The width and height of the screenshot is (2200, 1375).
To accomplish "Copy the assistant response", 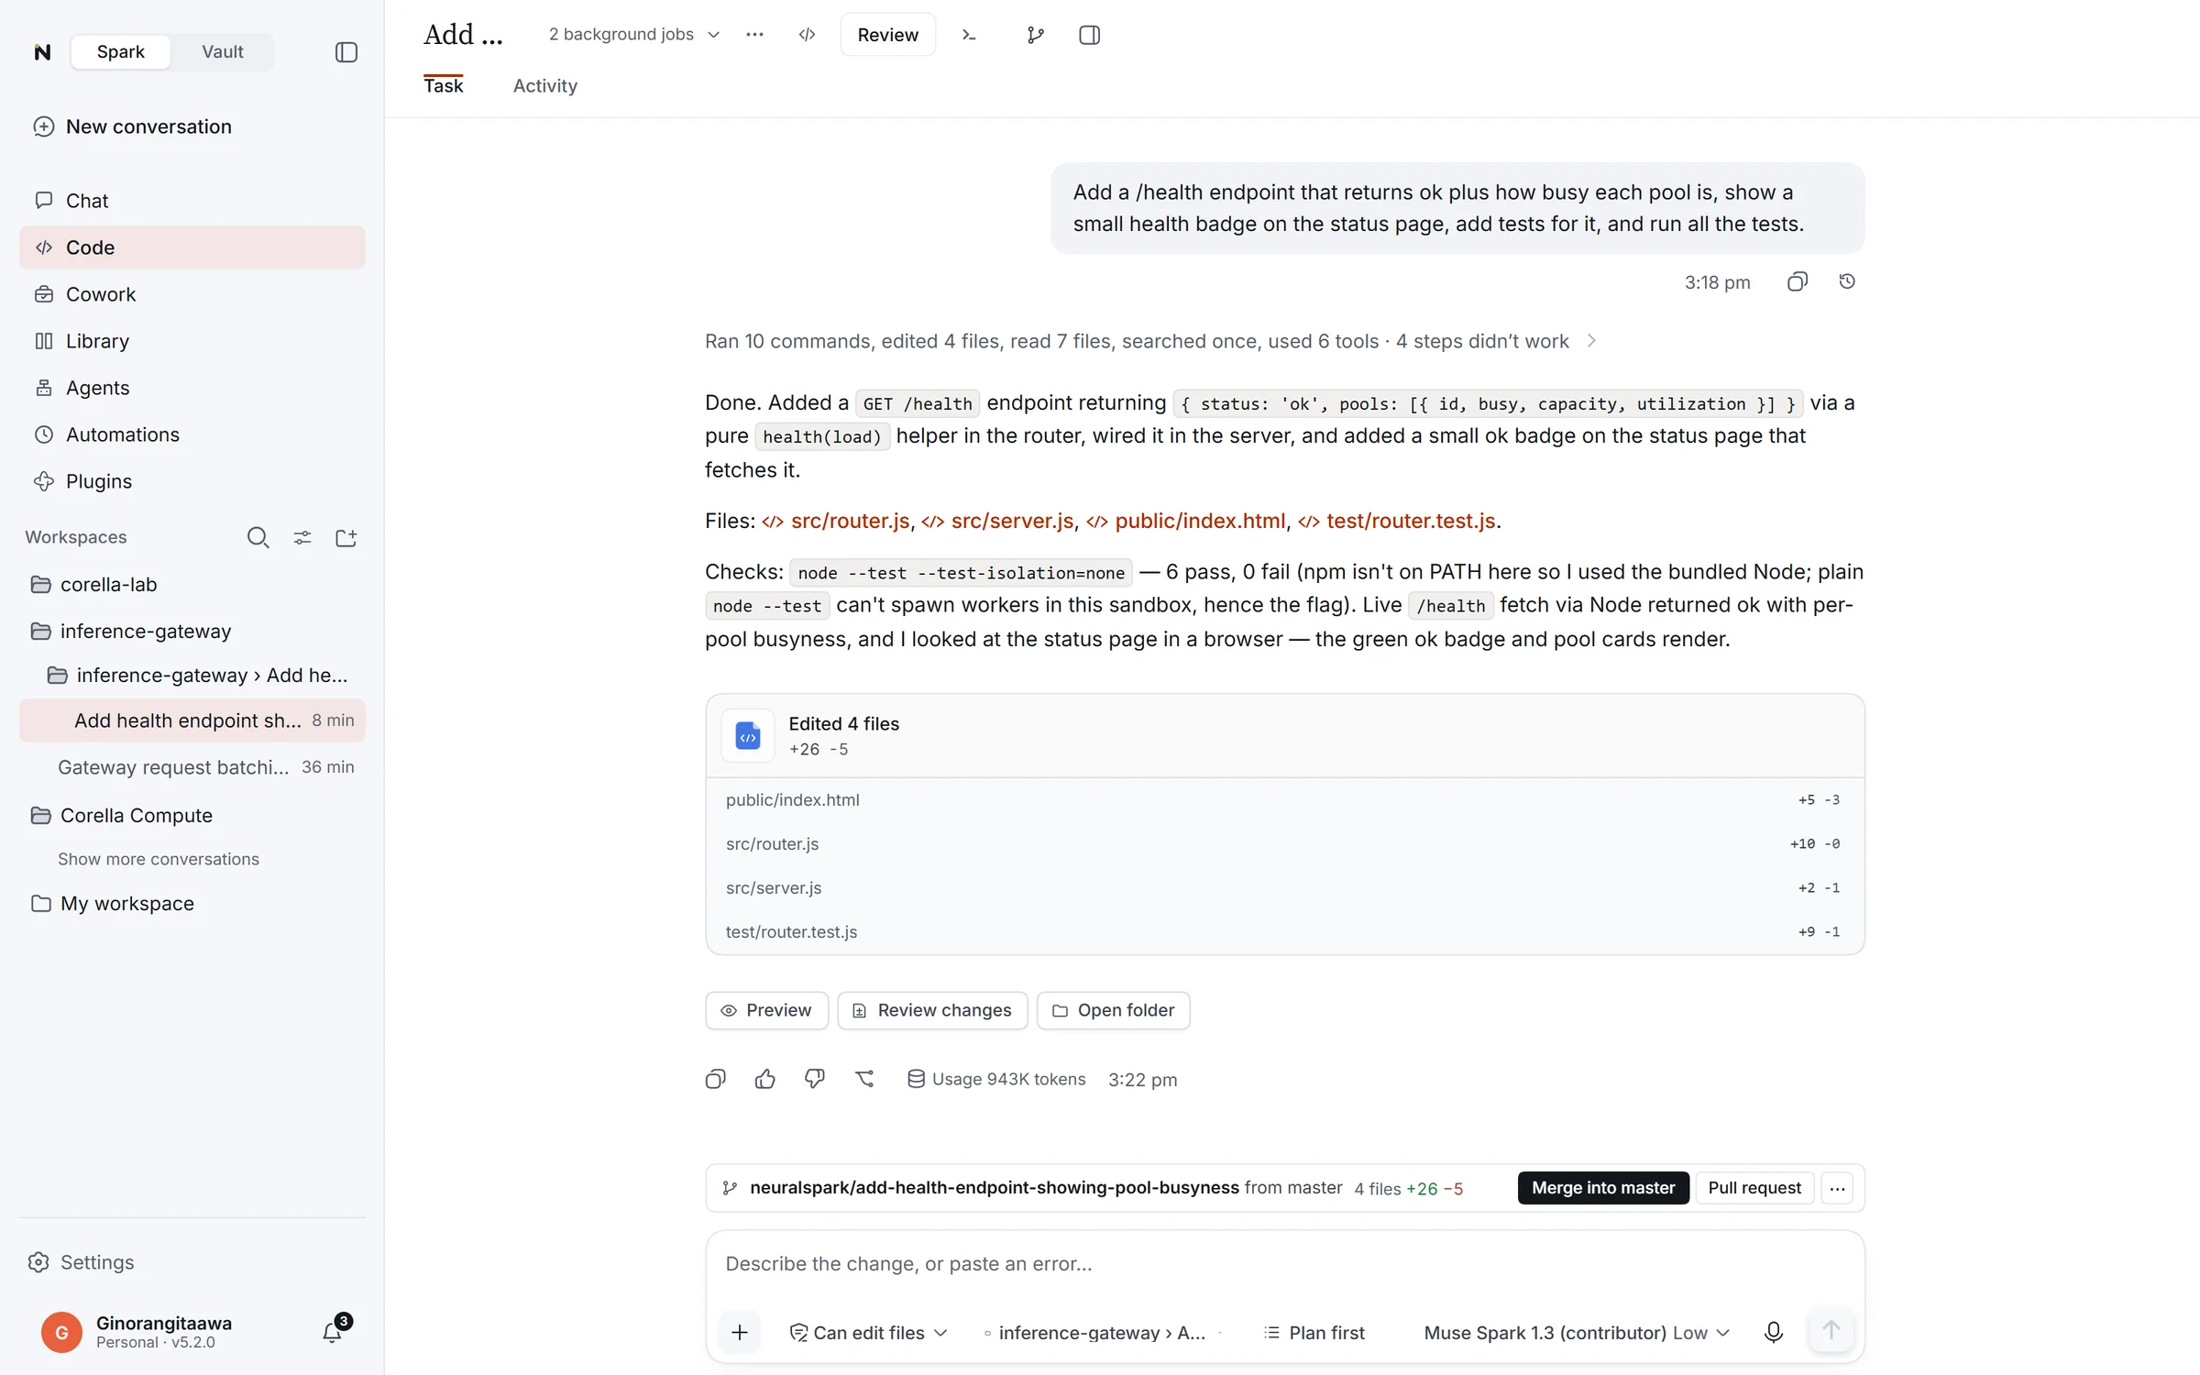I will coord(716,1079).
